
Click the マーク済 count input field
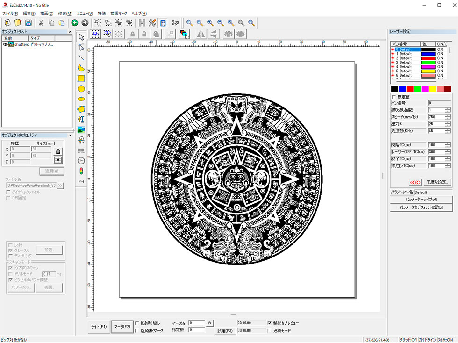pyautogui.click(x=197, y=323)
